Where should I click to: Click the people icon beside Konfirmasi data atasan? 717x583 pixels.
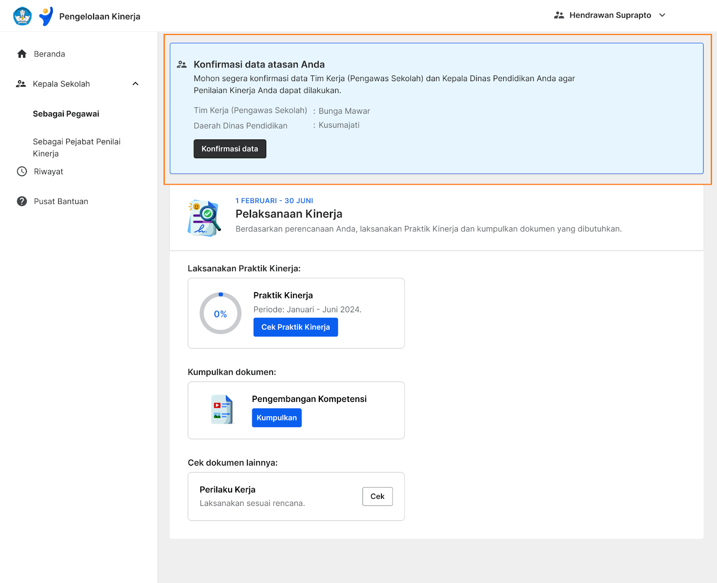181,65
